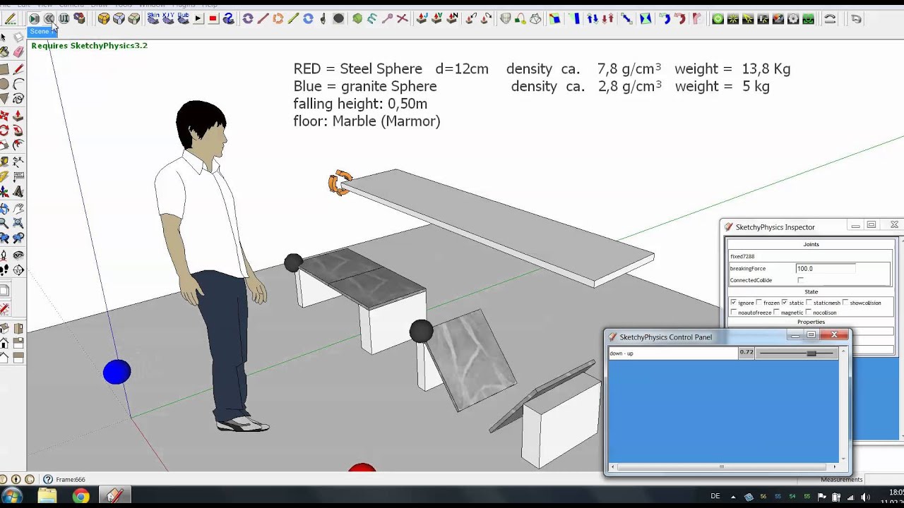Select the Arc tool

[x=18, y=84]
